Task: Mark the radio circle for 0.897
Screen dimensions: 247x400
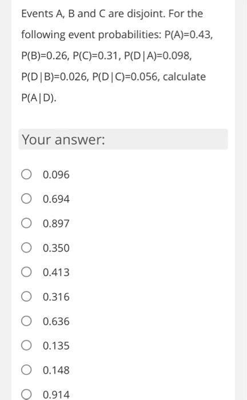Action: (x=26, y=223)
